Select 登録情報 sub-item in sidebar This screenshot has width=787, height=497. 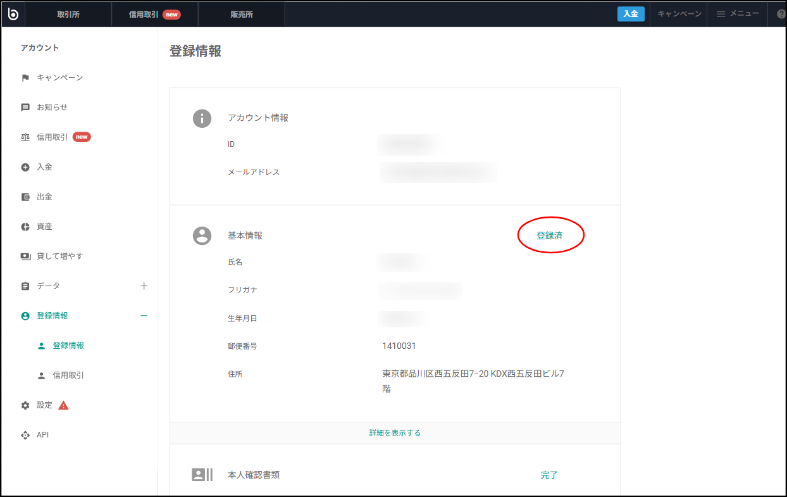[68, 346]
